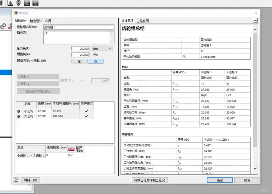Viewport: 272px width, 194px height.
Task: Click 小齿轮 1 pitch diameter cell 29.427
Action: coord(65,111)
